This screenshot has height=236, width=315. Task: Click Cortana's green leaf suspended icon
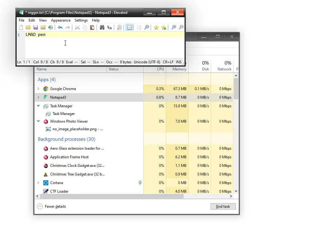[140, 183]
